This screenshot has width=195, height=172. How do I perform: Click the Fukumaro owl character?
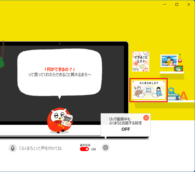(x=60, y=120)
